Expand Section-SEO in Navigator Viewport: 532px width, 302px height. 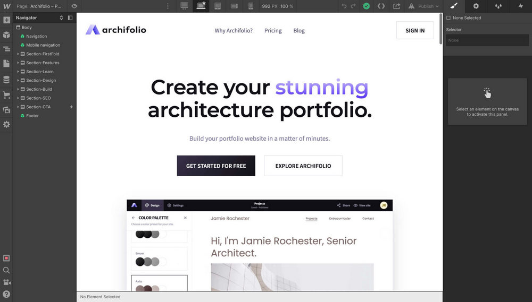tap(18, 98)
